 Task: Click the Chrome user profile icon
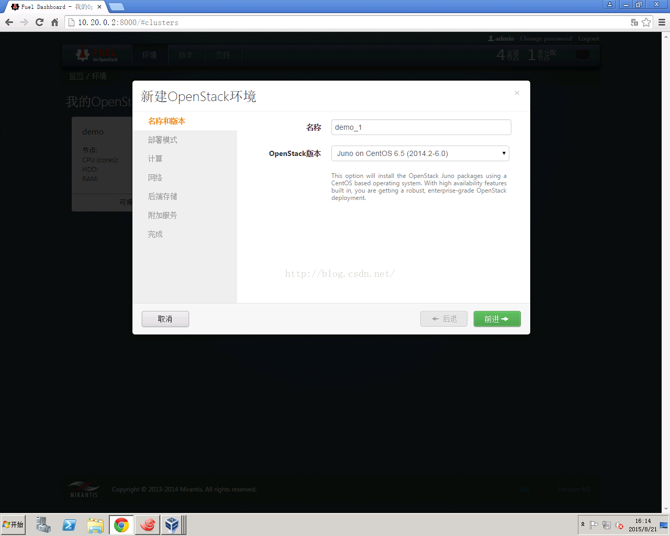click(610, 4)
